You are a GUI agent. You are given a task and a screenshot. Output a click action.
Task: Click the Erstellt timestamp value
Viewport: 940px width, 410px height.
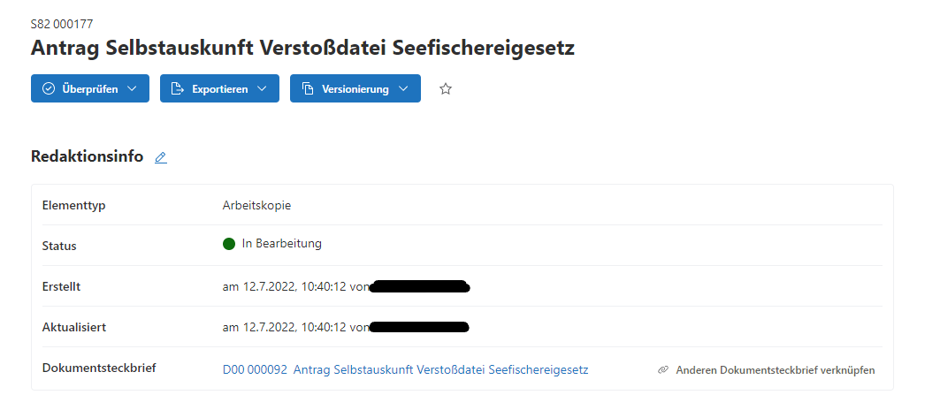pos(294,286)
